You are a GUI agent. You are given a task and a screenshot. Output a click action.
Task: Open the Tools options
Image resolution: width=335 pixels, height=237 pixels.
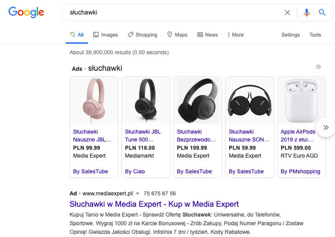315,35
